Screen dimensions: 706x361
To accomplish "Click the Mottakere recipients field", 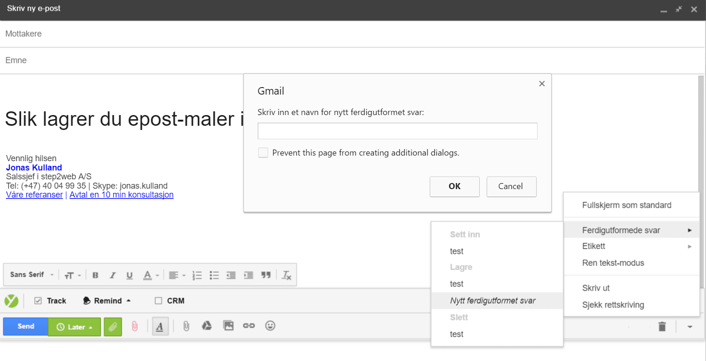I will (x=352, y=34).
